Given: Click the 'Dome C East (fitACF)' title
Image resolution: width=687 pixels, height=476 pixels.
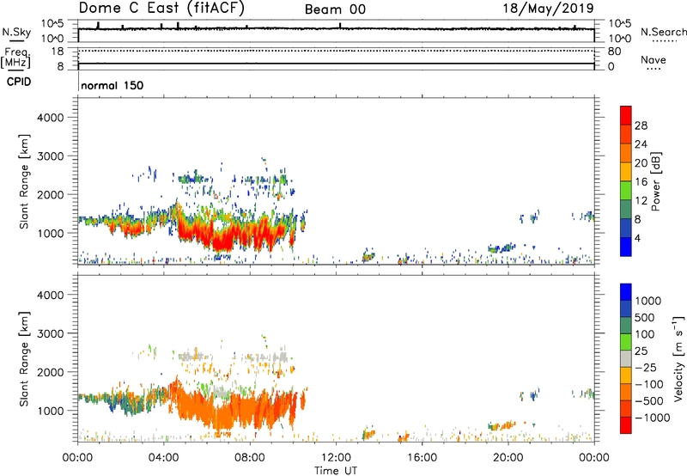Looking at the screenshot, I should (161, 9).
